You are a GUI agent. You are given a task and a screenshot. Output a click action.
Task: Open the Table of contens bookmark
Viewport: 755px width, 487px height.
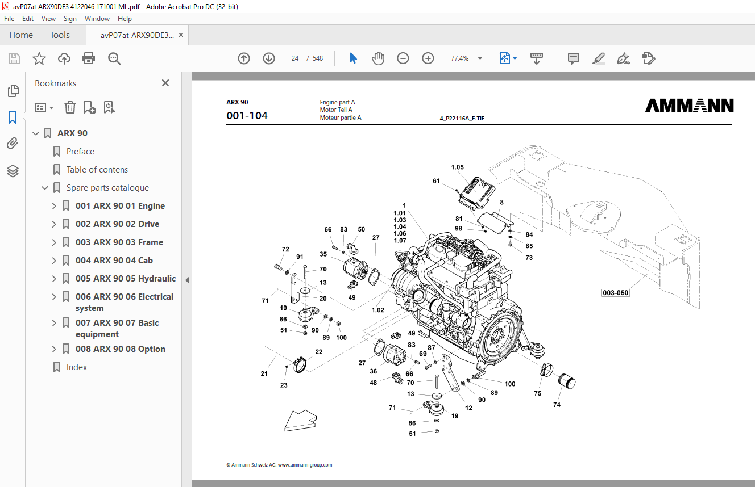(97, 170)
